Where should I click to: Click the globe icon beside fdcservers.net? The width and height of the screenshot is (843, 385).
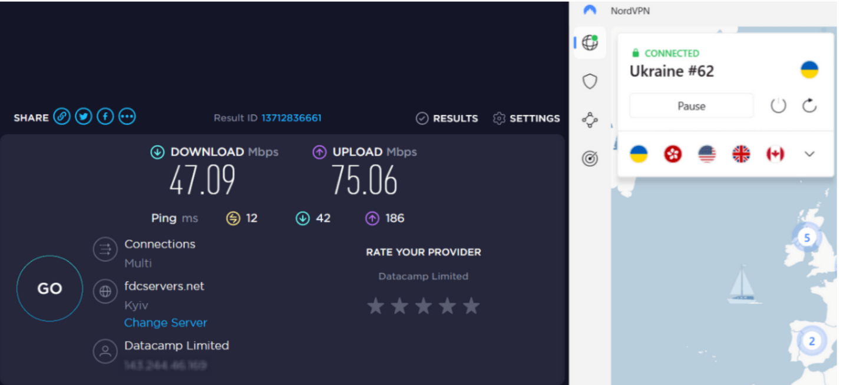(x=105, y=292)
